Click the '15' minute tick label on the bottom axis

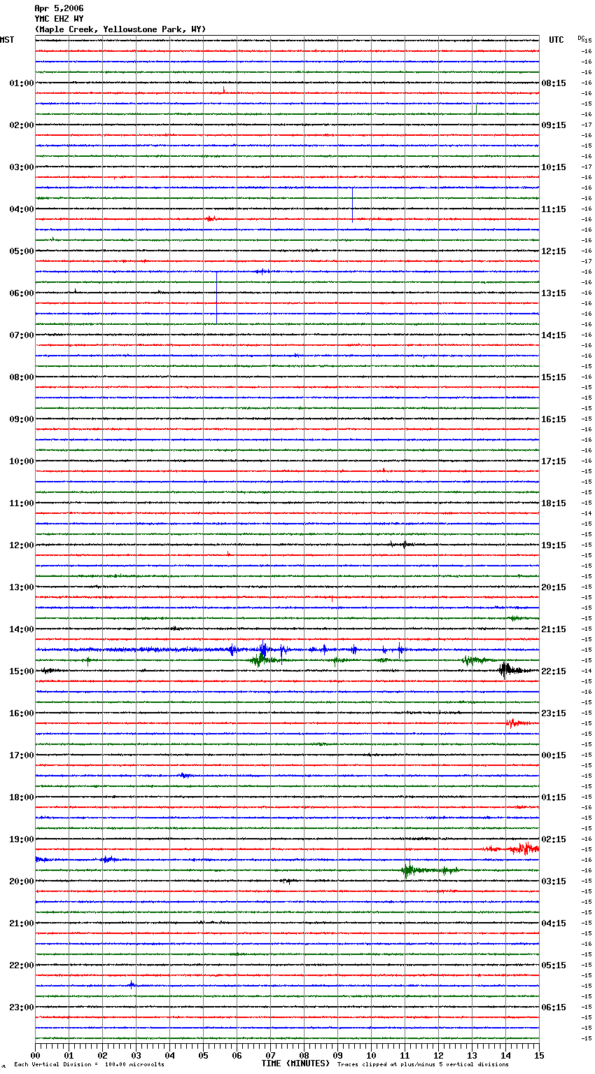(539, 1055)
